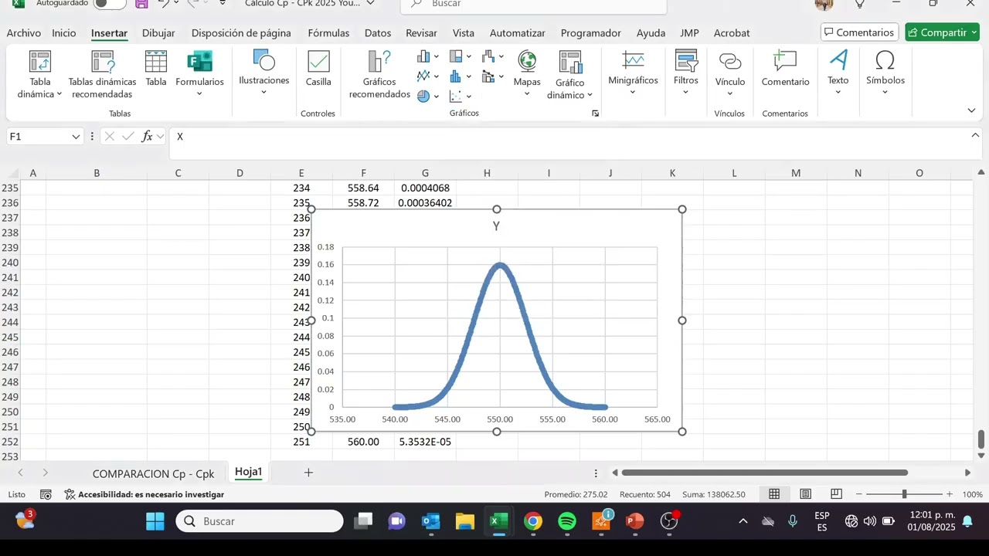
Task: Open Minigráficos group
Action: tap(633, 73)
